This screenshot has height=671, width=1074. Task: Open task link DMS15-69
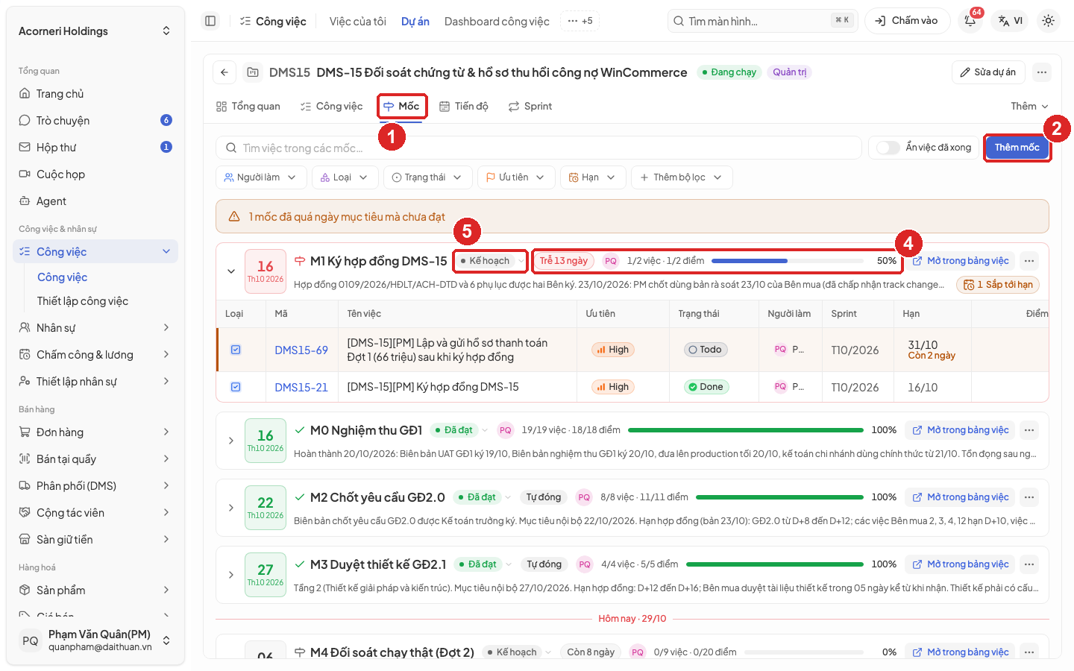tap(301, 350)
